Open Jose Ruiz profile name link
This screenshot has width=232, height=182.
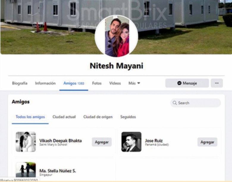point(154,140)
